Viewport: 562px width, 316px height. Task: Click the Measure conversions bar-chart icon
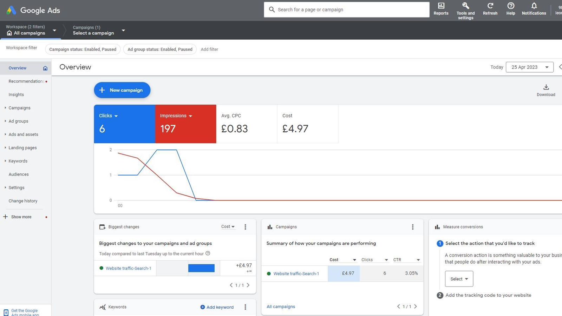[x=437, y=227]
